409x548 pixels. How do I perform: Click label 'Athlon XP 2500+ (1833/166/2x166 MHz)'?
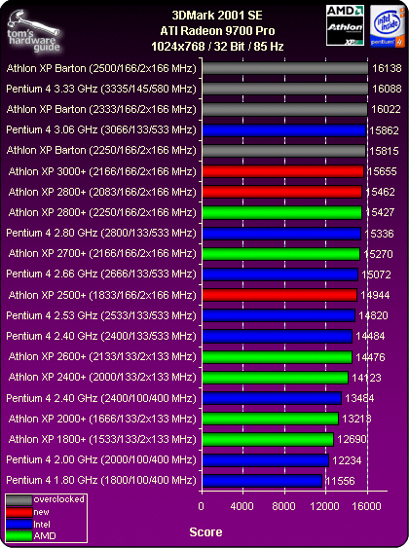tap(102, 295)
